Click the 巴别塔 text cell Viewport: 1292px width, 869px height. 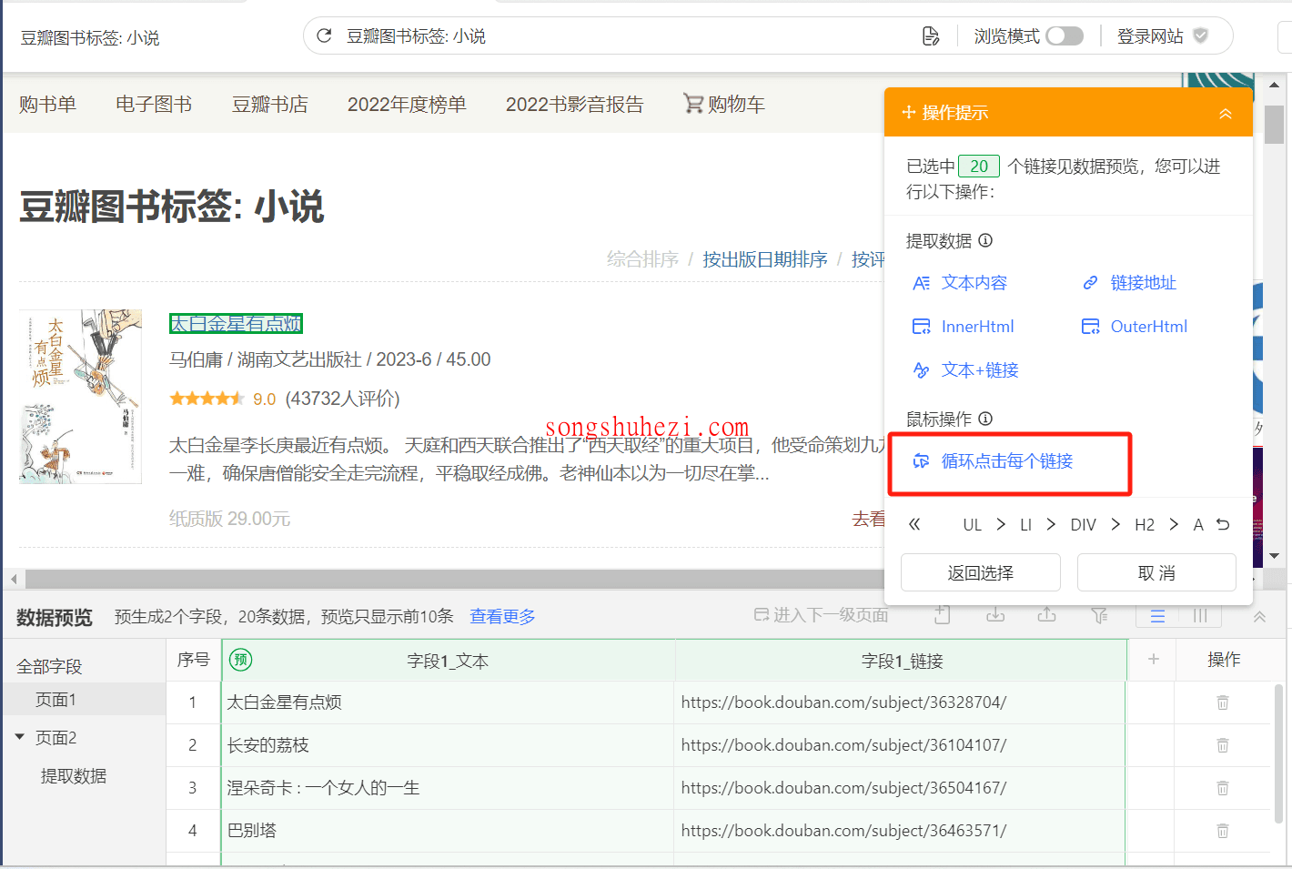pyautogui.click(x=448, y=831)
